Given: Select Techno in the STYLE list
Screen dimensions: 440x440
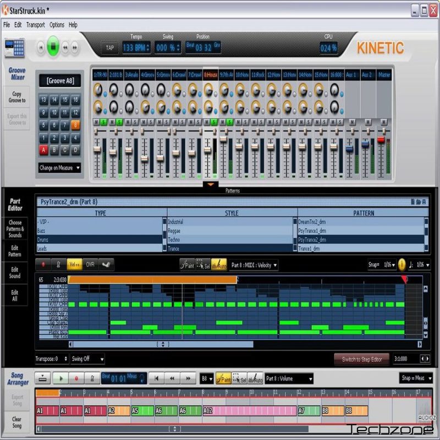Looking at the screenshot, I should tap(230, 240).
